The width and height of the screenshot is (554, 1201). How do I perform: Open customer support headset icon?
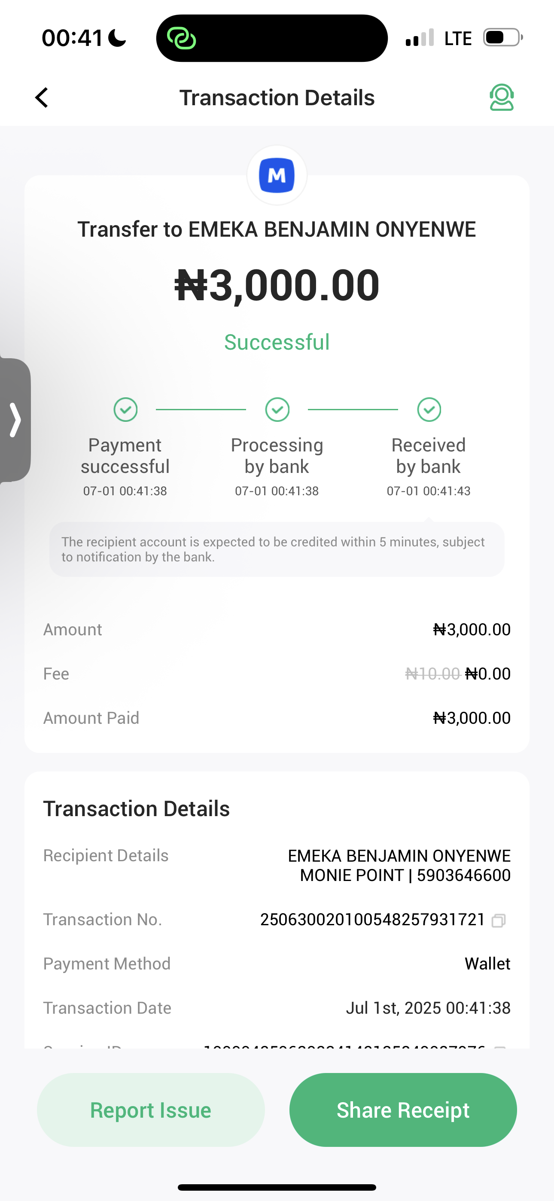(x=501, y=98)
